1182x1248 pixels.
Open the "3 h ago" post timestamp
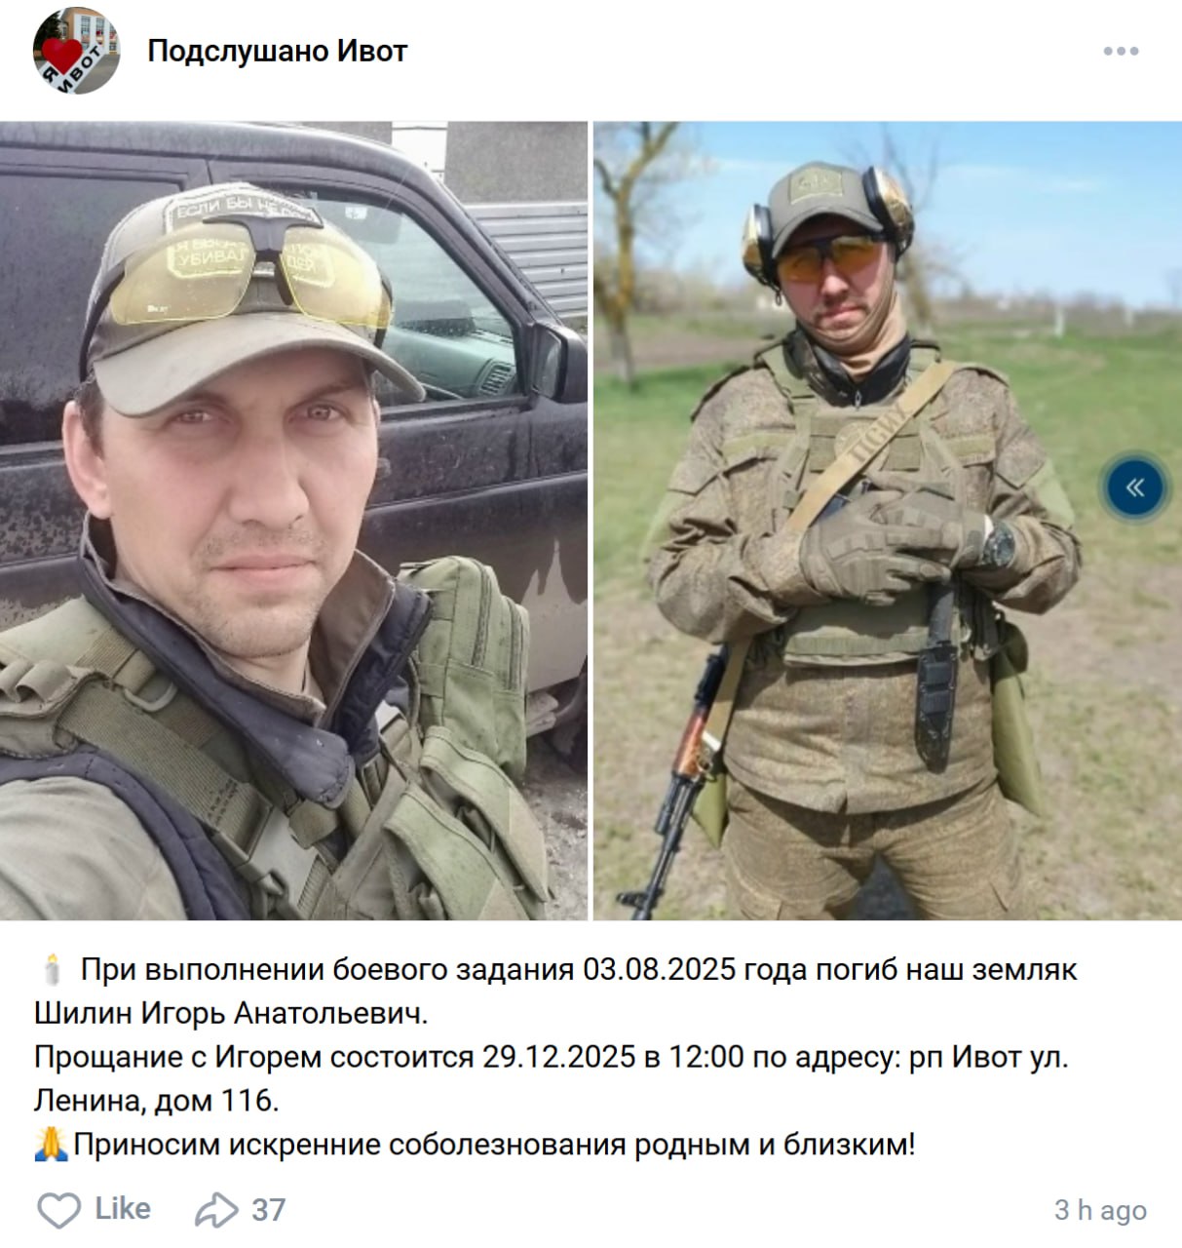point(1100,1210)
